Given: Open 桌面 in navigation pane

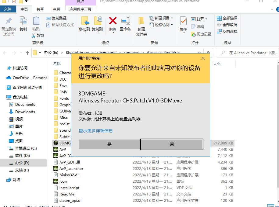Looking at the screenshot, I should coord(19,141).
